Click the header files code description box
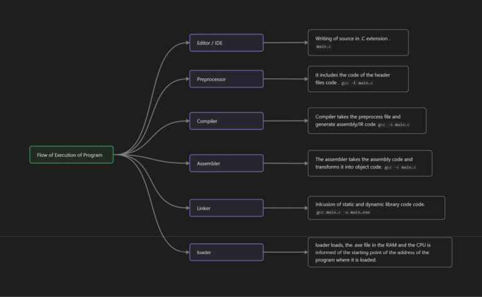This screenshot has height=297, width=482. pos(358,79)
